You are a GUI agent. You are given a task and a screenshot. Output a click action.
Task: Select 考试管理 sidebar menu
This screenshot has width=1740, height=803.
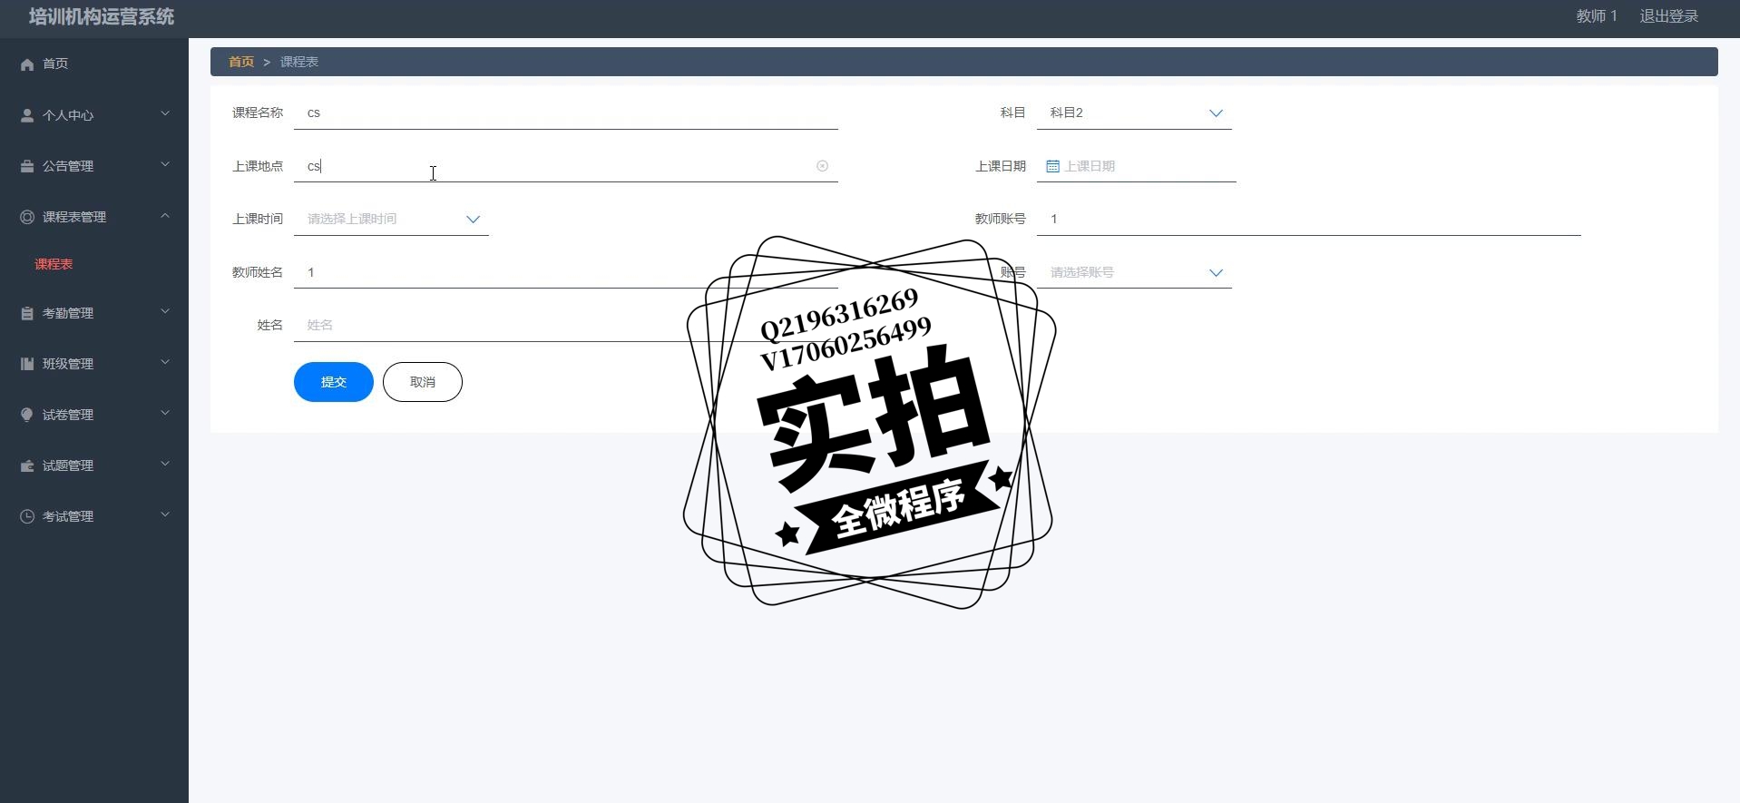[94, 516]
